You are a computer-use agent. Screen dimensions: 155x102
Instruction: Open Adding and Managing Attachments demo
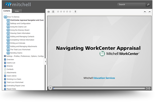(24, 46)
